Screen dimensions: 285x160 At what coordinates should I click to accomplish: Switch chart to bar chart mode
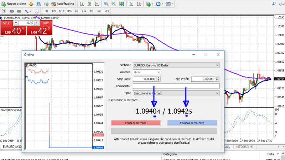pyautogui.click(x=82, y=4)
